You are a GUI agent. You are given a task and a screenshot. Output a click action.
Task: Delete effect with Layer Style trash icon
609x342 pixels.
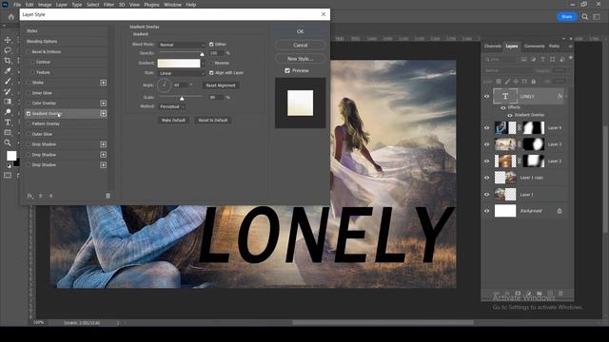pyautogui.click(x=108, y=196)
